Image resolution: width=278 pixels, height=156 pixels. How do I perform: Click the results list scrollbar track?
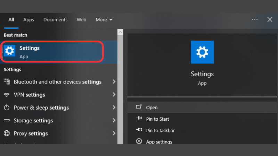coord(120,89)
